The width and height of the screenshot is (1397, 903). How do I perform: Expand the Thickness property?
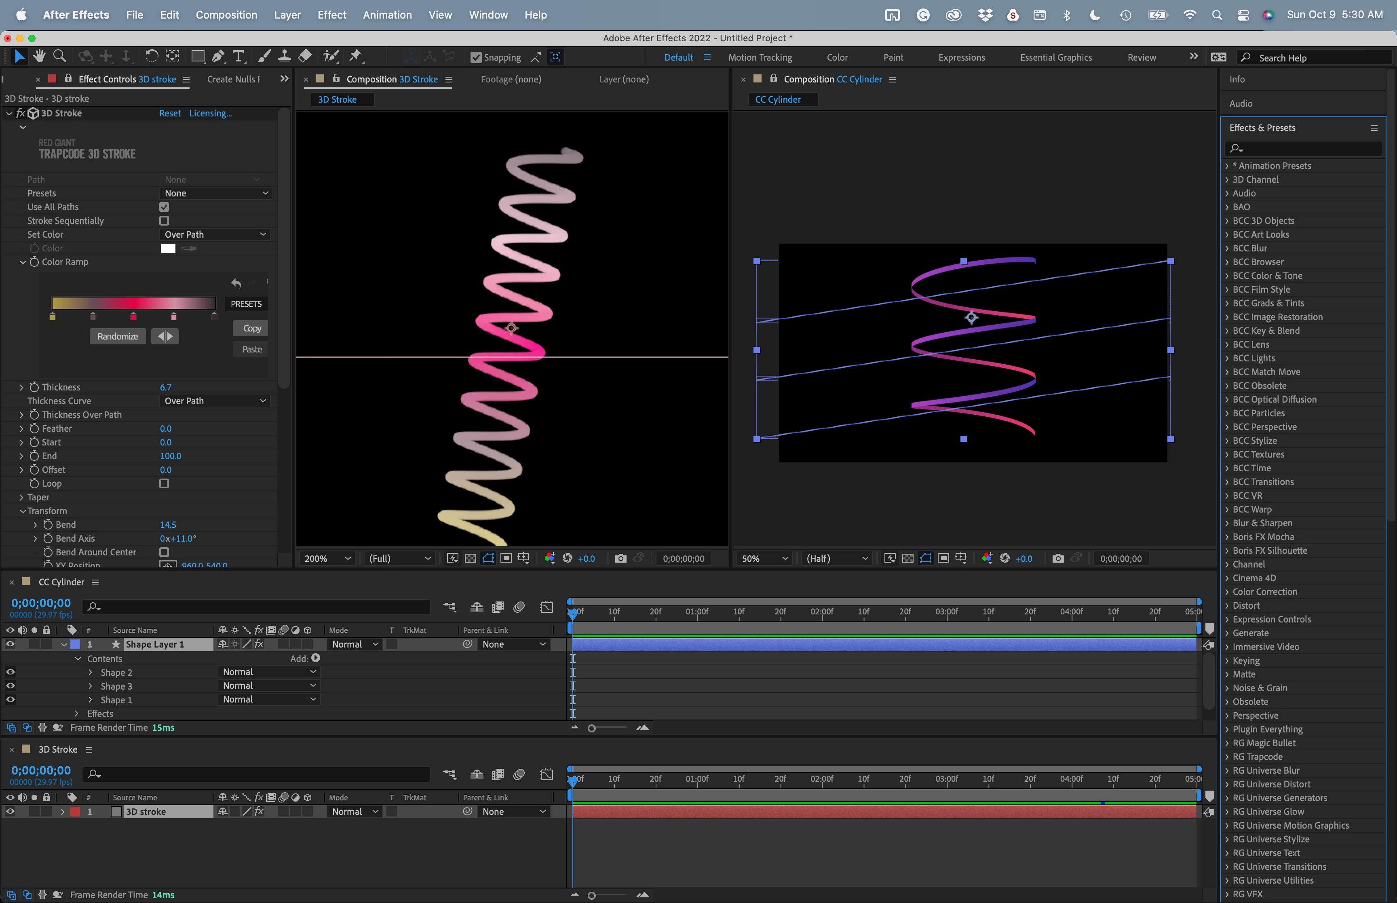coord(22,387)
